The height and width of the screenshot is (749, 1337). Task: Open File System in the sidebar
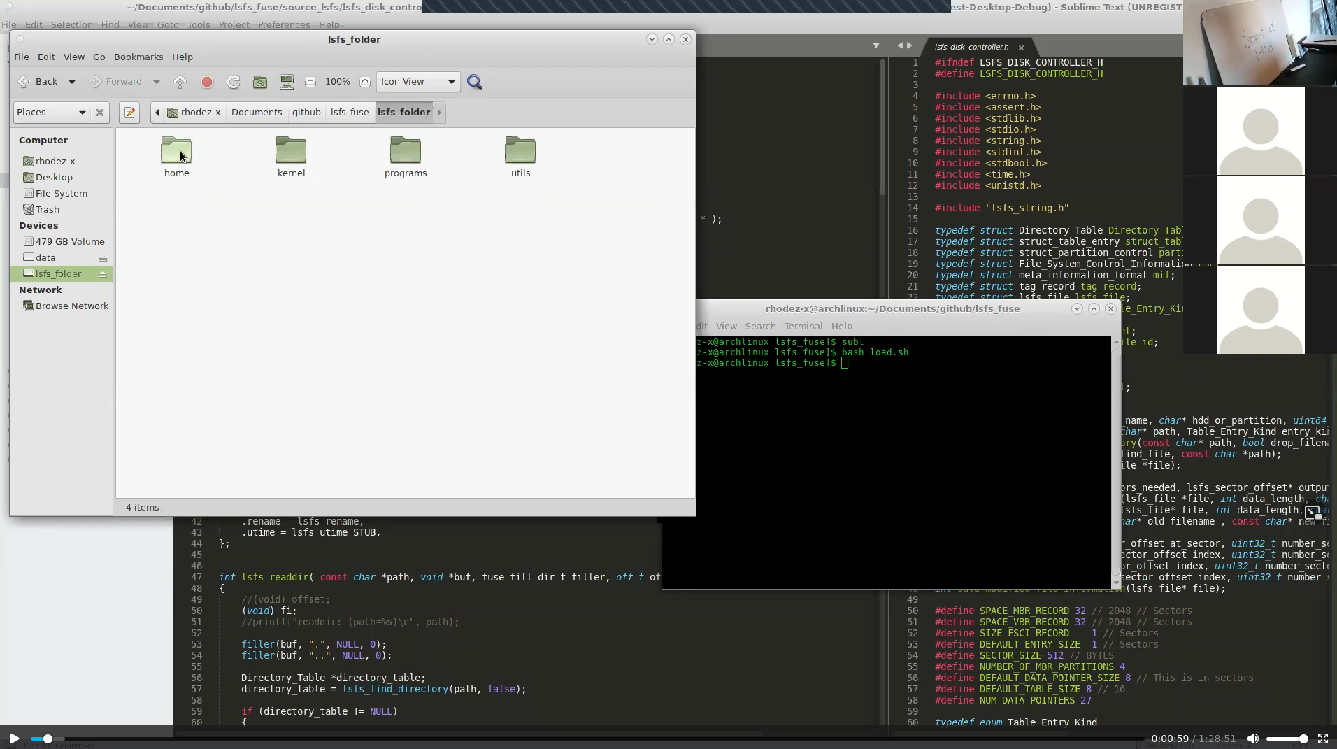pyautogui.click(x=62, y=193)
